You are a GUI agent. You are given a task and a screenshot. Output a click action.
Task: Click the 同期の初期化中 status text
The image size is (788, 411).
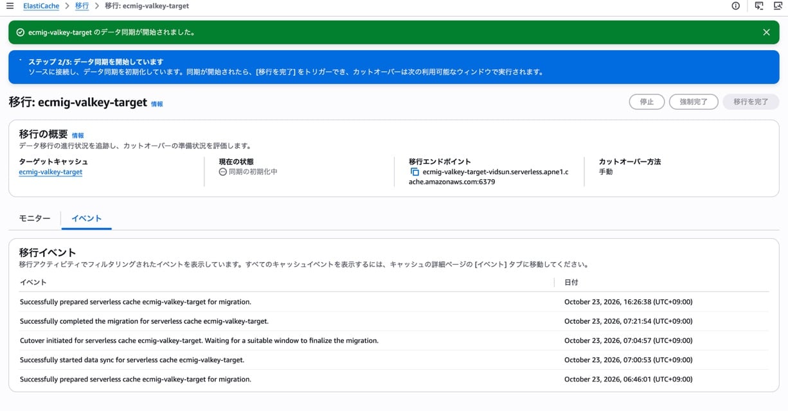[x=253, y=172]
